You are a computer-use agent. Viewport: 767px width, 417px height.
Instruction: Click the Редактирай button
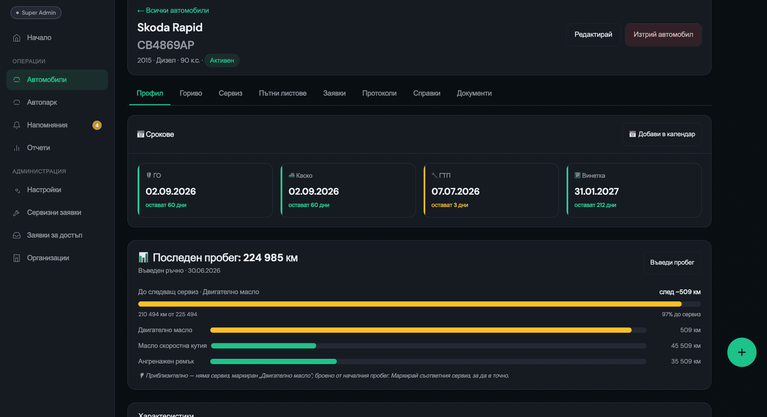pos(593,35)
